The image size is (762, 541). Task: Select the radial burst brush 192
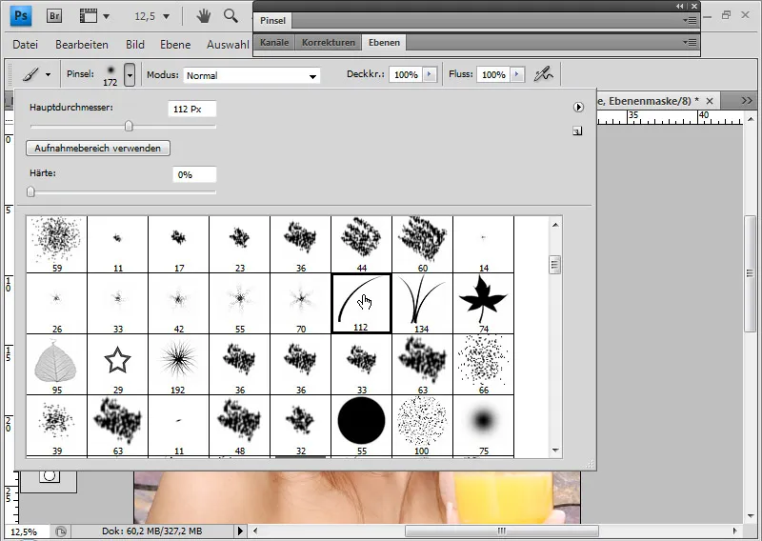click(179, 365)
